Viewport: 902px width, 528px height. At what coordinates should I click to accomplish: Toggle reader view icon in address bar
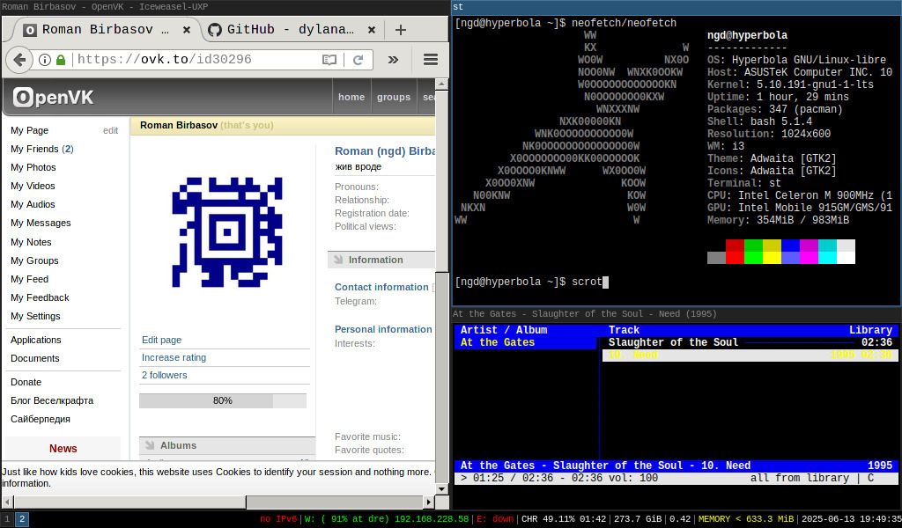(x=329, y=60)
